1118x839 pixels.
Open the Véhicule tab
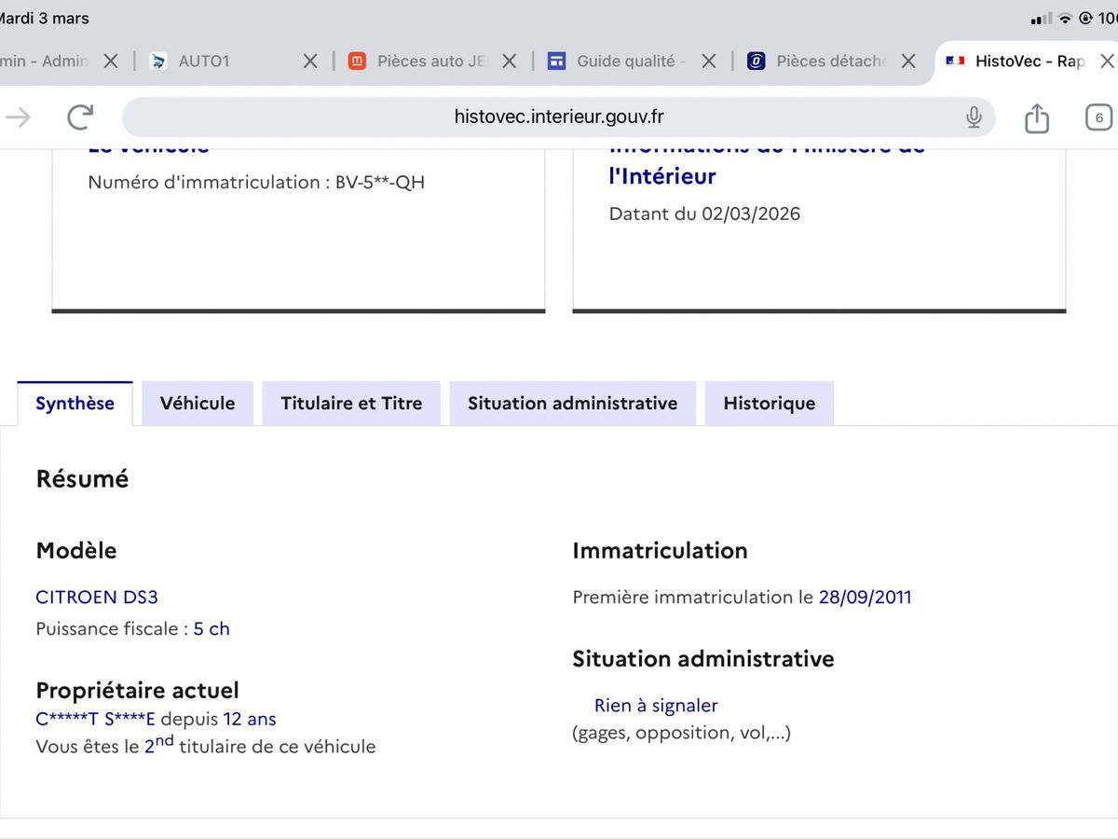pyautogui.click(x=198, y=404)
